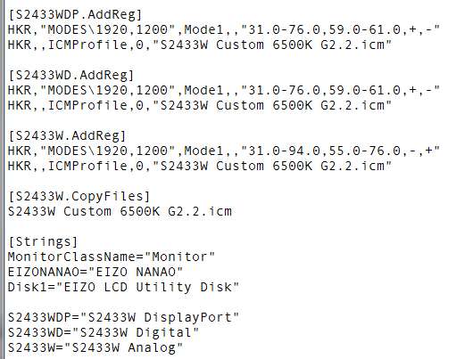Click the Disk1="EIZO LCD Utility Disk" line
456x359 pixels.
[123, 287]
